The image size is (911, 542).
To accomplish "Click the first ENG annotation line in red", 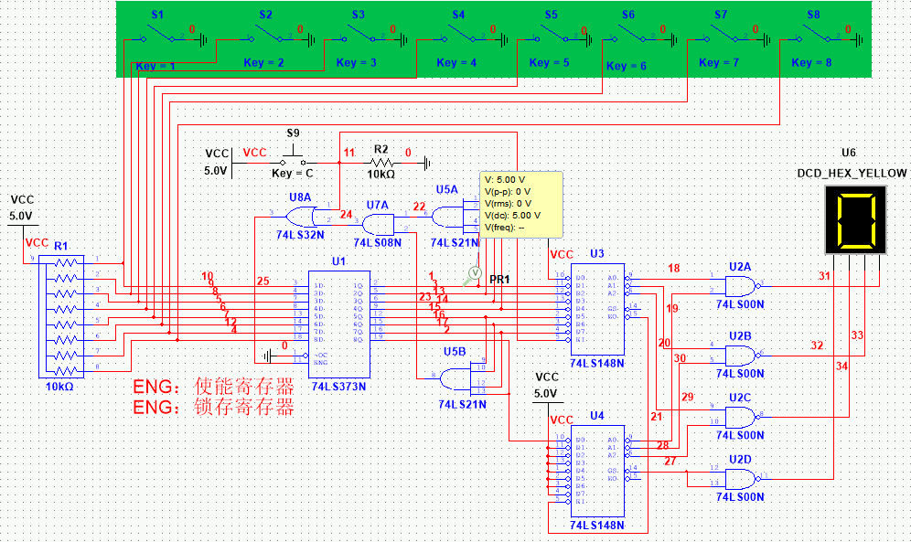I will click(213, 387).
